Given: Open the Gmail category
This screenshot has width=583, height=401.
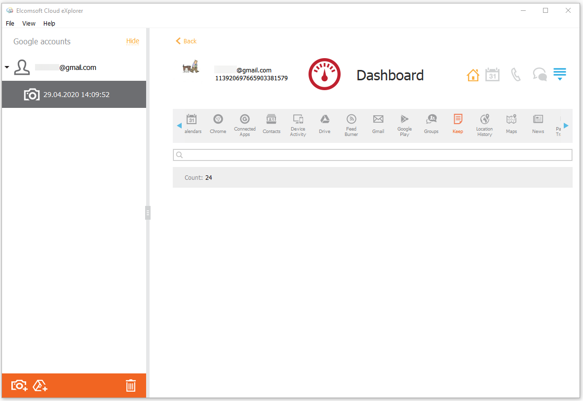Looking at the screenshot, I should (378, 124).
